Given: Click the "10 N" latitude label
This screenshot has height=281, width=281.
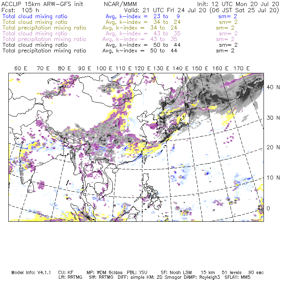Looking at the screenshot, I should 273,178.
